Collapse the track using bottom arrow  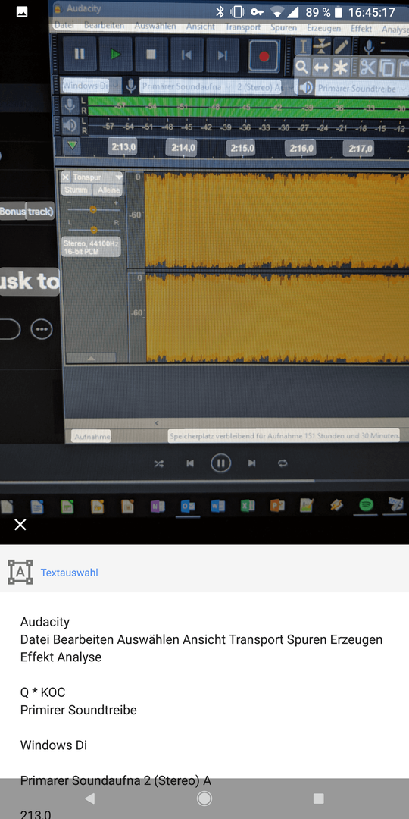(91, 358)
